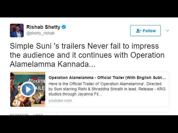Open the @shetty_rishab handle link
Screen dimensions: 178x133
[x=40, y=33]
